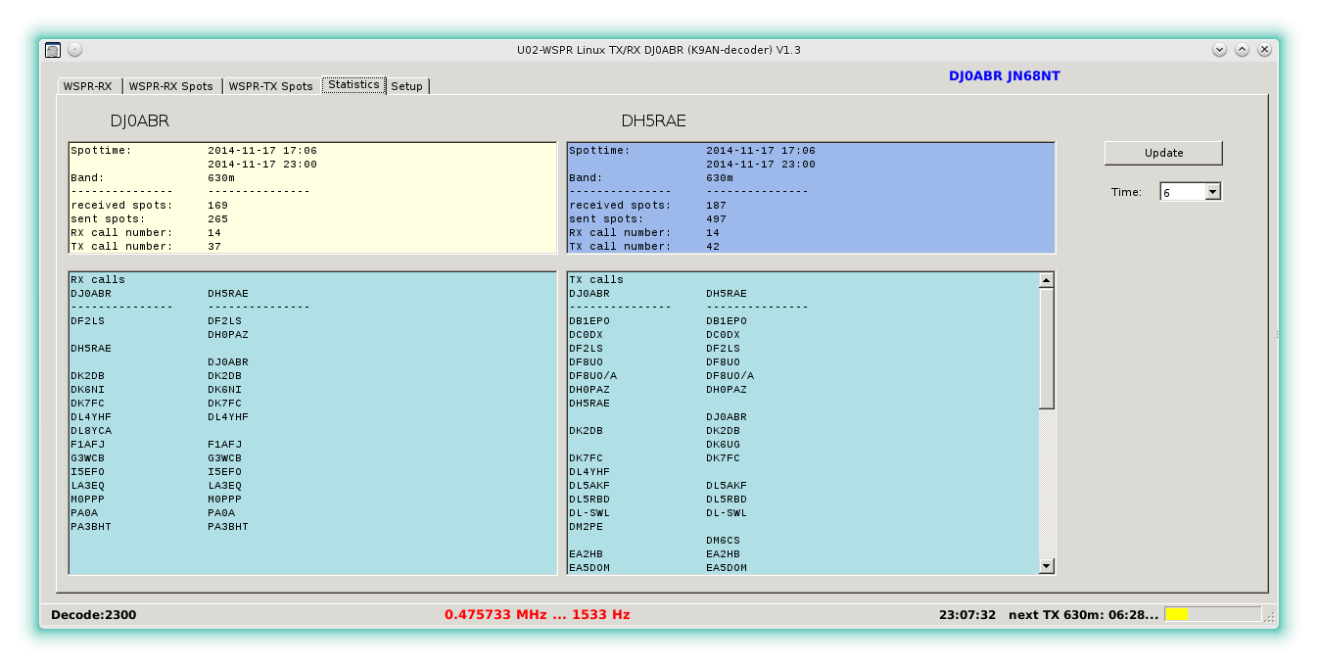Click DH0PAZ in RX calls DH5RAE column
Viewport: 1318px width, 668px height.
228,335
